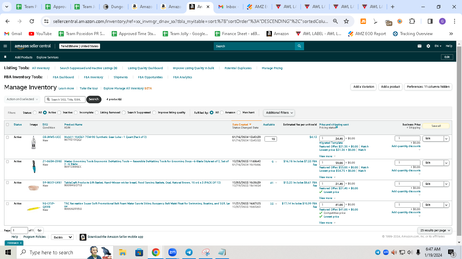Click the search magnifier button in header
The image size is (462, 259).
click(x=299, y=46)
